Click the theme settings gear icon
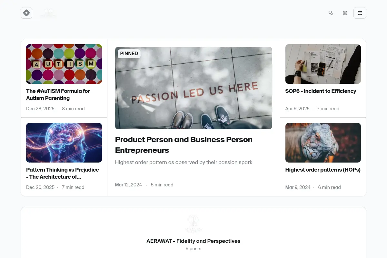 [345, 13]
